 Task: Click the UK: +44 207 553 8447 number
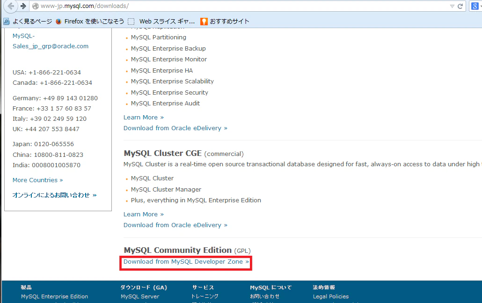(46, 129)
